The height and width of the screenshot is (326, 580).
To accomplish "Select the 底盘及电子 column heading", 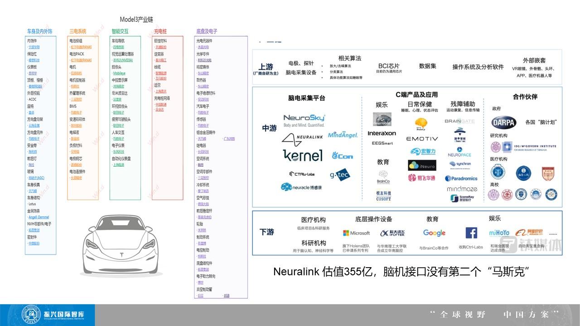I will (207, 31).
